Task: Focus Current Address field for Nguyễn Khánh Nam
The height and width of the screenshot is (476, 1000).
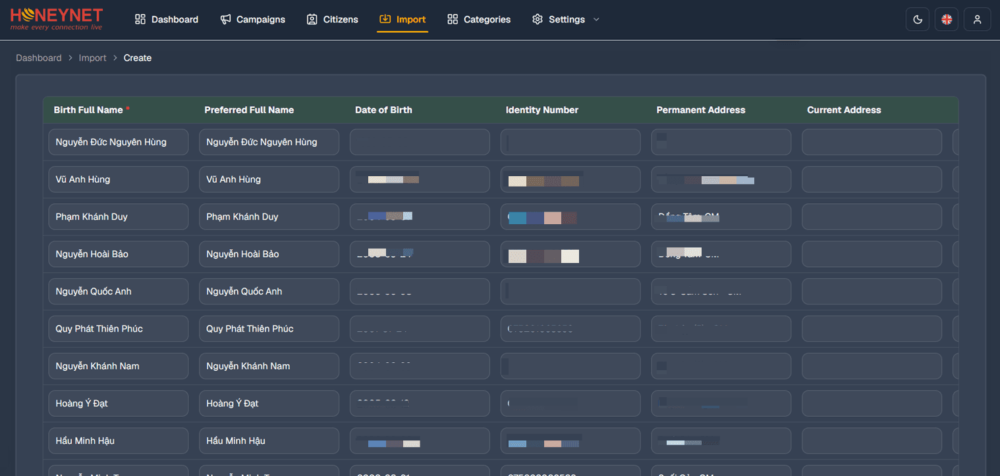Action: [x=872, y=366]
